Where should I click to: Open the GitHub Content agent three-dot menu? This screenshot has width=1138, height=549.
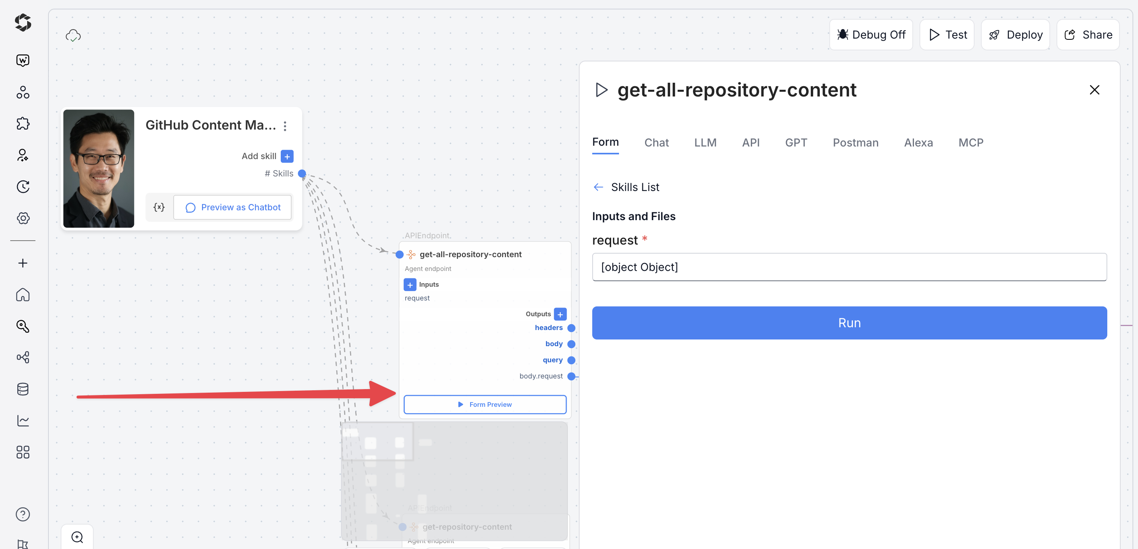tap(285, 126)
